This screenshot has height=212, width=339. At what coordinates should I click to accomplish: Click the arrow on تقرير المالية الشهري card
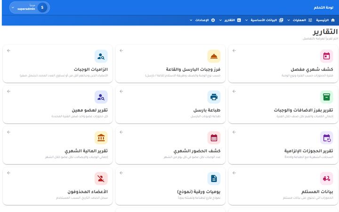(8, 132)
